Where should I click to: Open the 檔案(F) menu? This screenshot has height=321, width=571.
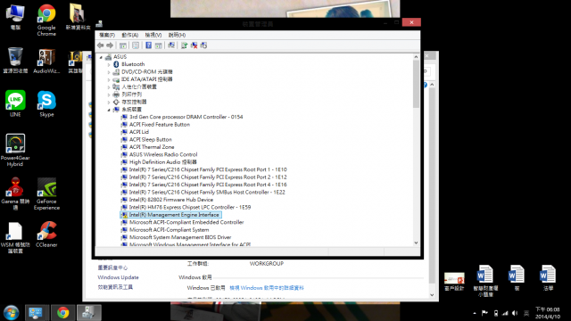[107, 35]
